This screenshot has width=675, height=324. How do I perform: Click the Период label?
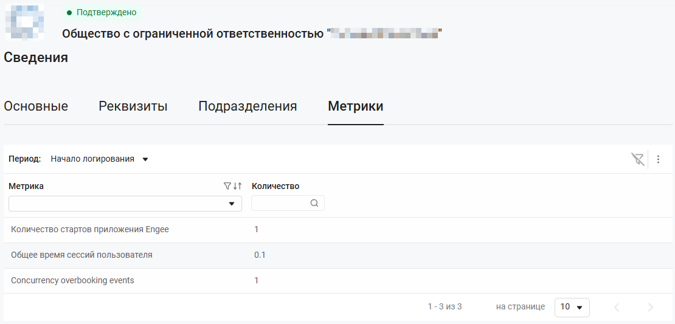[24, 159]
